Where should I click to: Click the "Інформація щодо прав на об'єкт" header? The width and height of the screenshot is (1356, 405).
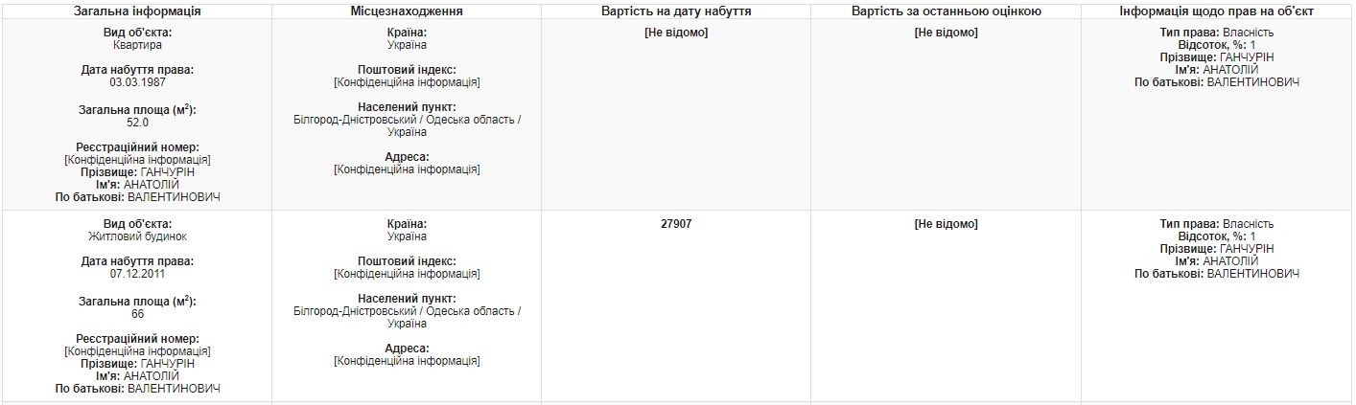pyautogui.click(x=1217, y=11)
